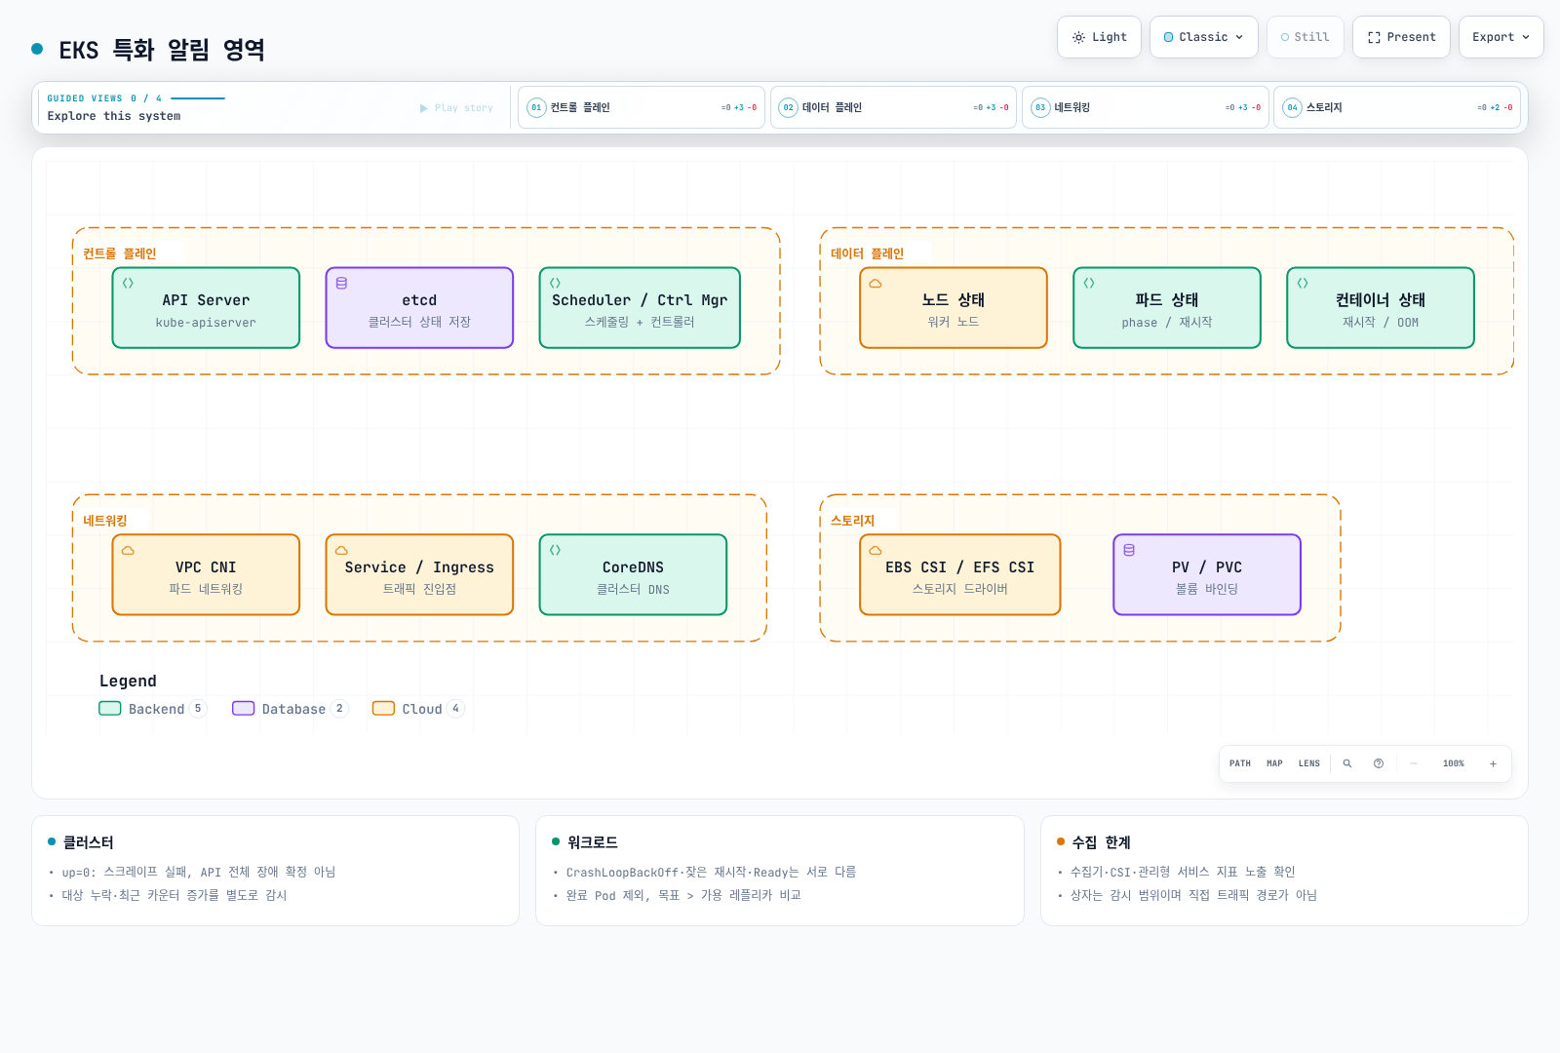Image resolution: width=1560 pixels, height=1053 pixels.
Task: Enter Present fullscreen mode
Action: point(1401,37)
